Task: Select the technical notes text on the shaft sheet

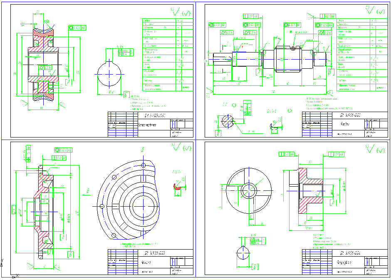Action: pos(329,104)
